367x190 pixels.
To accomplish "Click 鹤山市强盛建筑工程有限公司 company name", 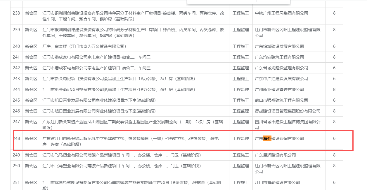I will click(x=281, y=100).
